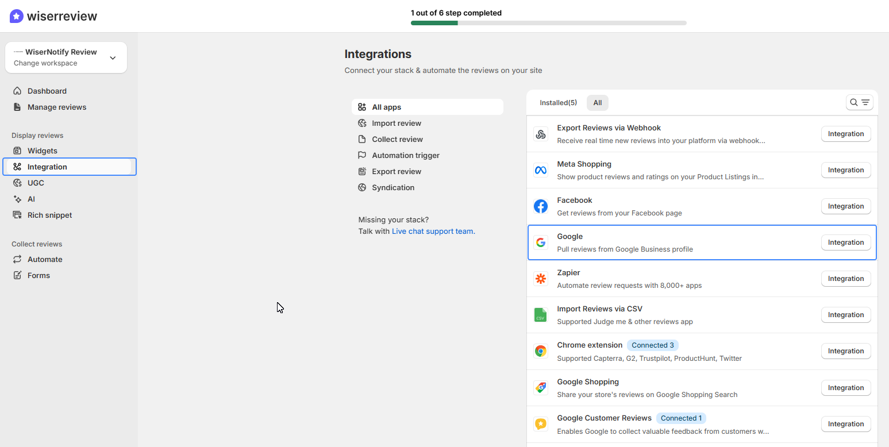Image resolution: width=889 pixels, height=447 pixels.
Task: Click Integration button for Meta Shopping
Action: 845,169
